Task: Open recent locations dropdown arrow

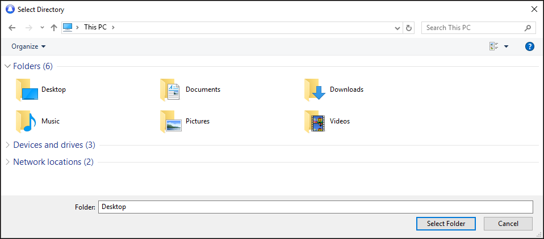Action: (42, 28)
